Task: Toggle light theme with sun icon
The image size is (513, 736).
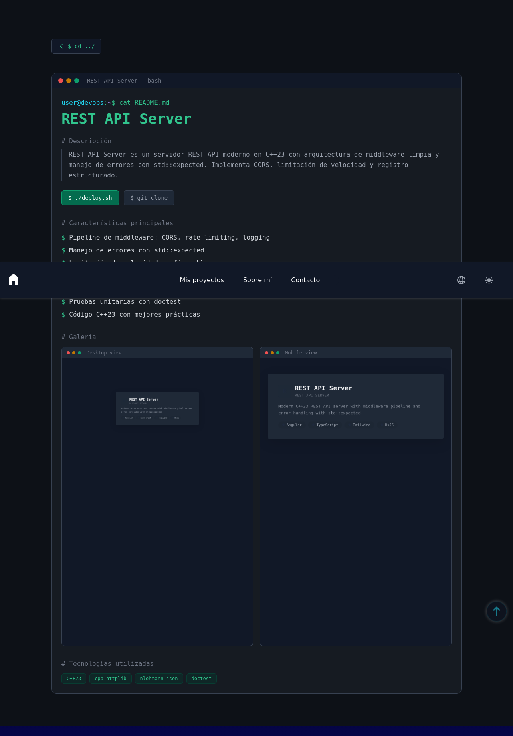Action: pyautogui.click(x=489, y=280)
